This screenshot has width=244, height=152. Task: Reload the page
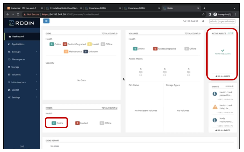(18, 14)
